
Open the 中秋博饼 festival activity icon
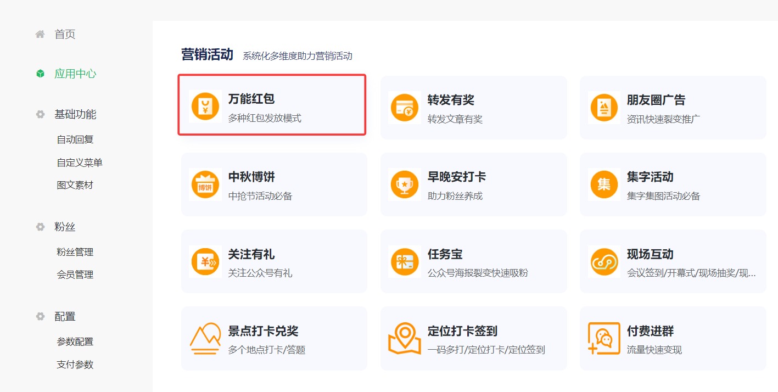204,184
